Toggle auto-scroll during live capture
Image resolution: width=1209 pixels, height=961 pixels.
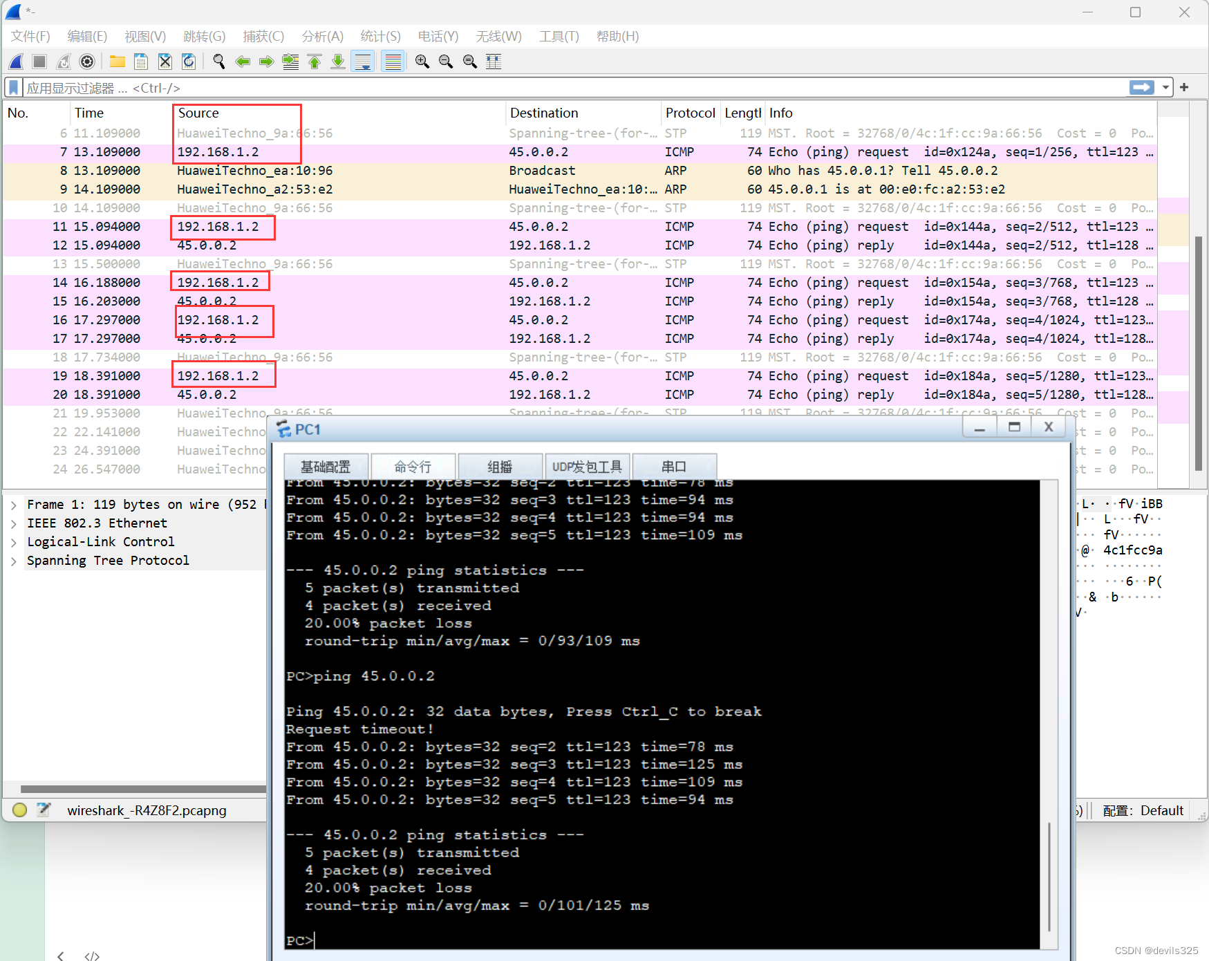[363, 62]
